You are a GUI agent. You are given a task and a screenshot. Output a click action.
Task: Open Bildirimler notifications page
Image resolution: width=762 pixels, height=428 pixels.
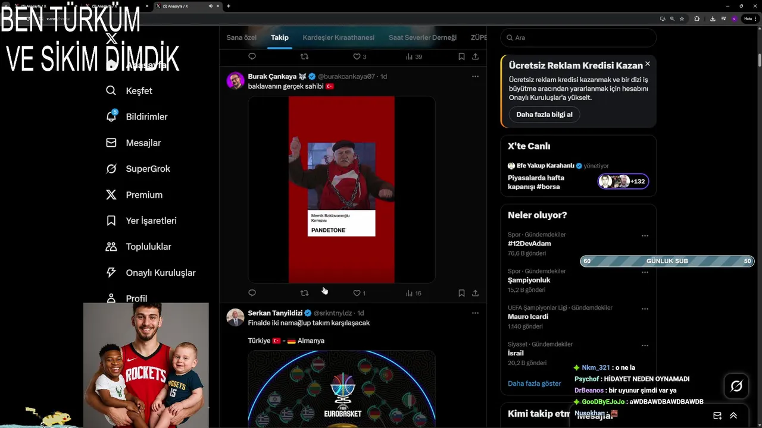tap(137, 117)
